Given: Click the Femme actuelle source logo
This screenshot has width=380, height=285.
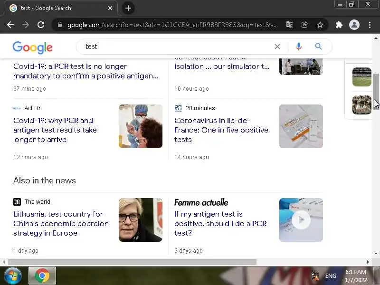Looking at the screenshot, I should coord(201,202).
